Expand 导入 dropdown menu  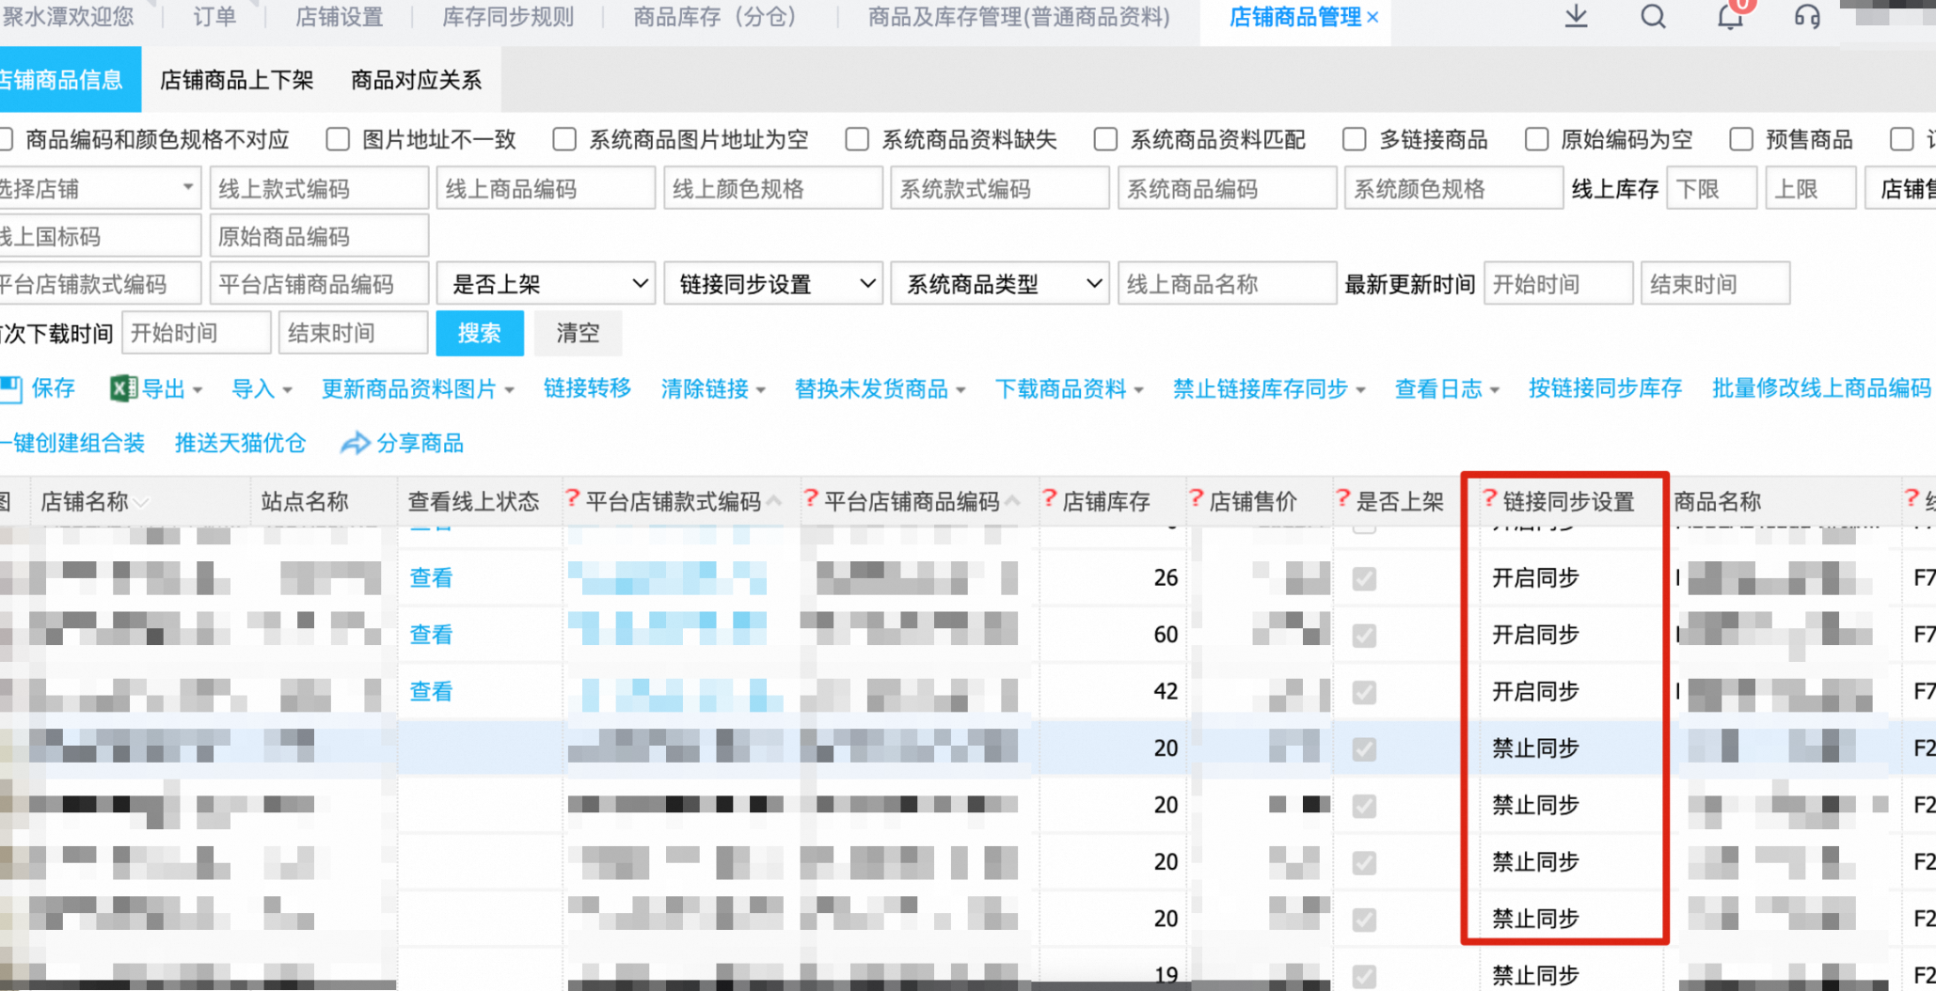point(287,389)
